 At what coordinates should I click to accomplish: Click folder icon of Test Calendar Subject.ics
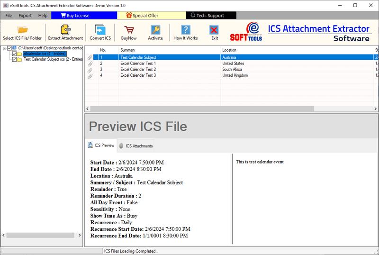[19, 59]
